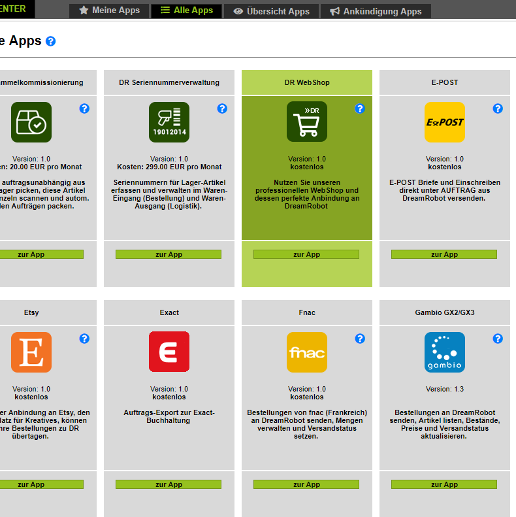Click zur App for E-POST
Screen dimensions: 516x517
tap(444, 254)
